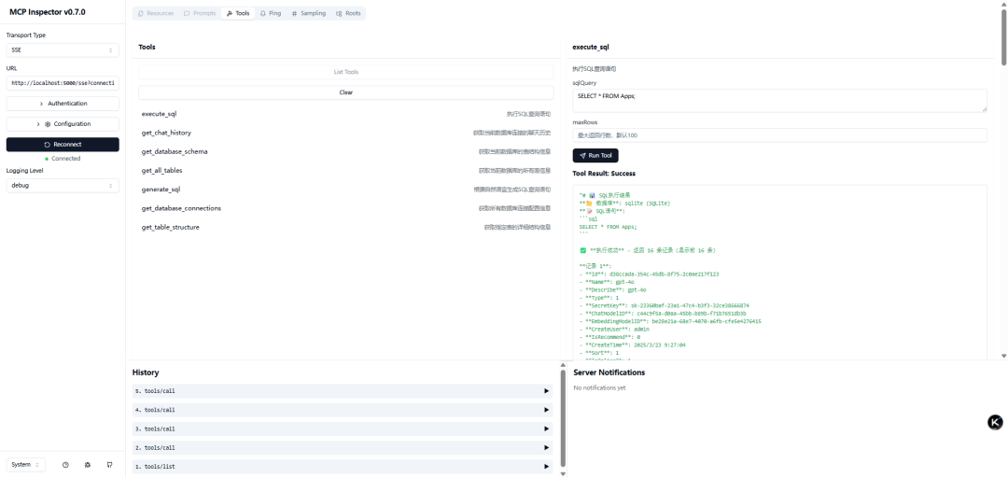Click the MCP Inspector v0.7.0 title

click(47, 12)
